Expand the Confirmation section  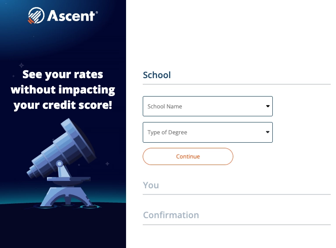tap(171, 215)
